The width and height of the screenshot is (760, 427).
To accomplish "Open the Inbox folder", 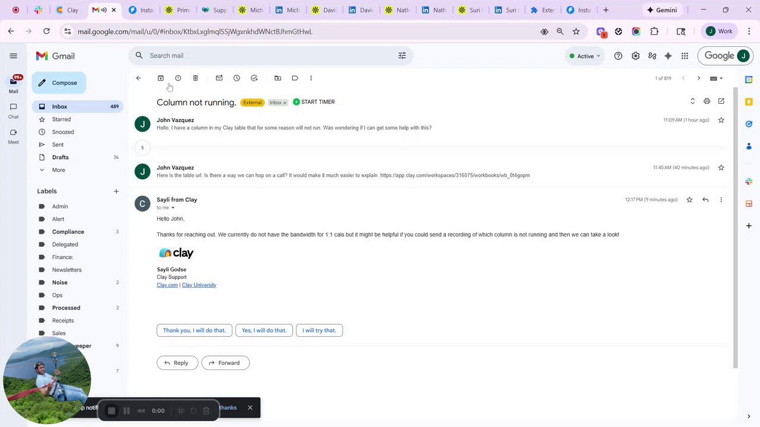I will [78, 107].
